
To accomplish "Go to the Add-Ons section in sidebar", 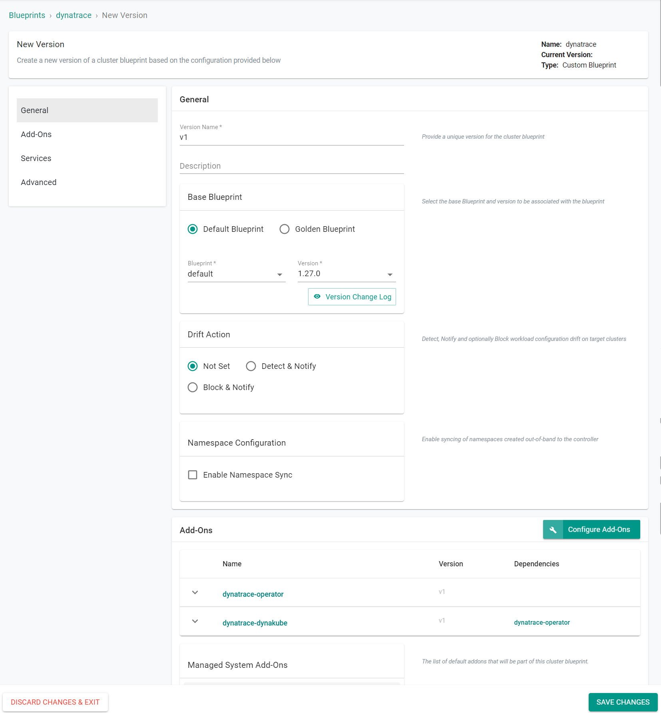I will 87,134.
